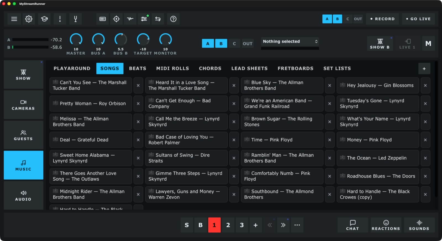The height and width of the screenshot is (241, 442).
Task: Click the crosshair target icon
Action: tap(116, 19)
